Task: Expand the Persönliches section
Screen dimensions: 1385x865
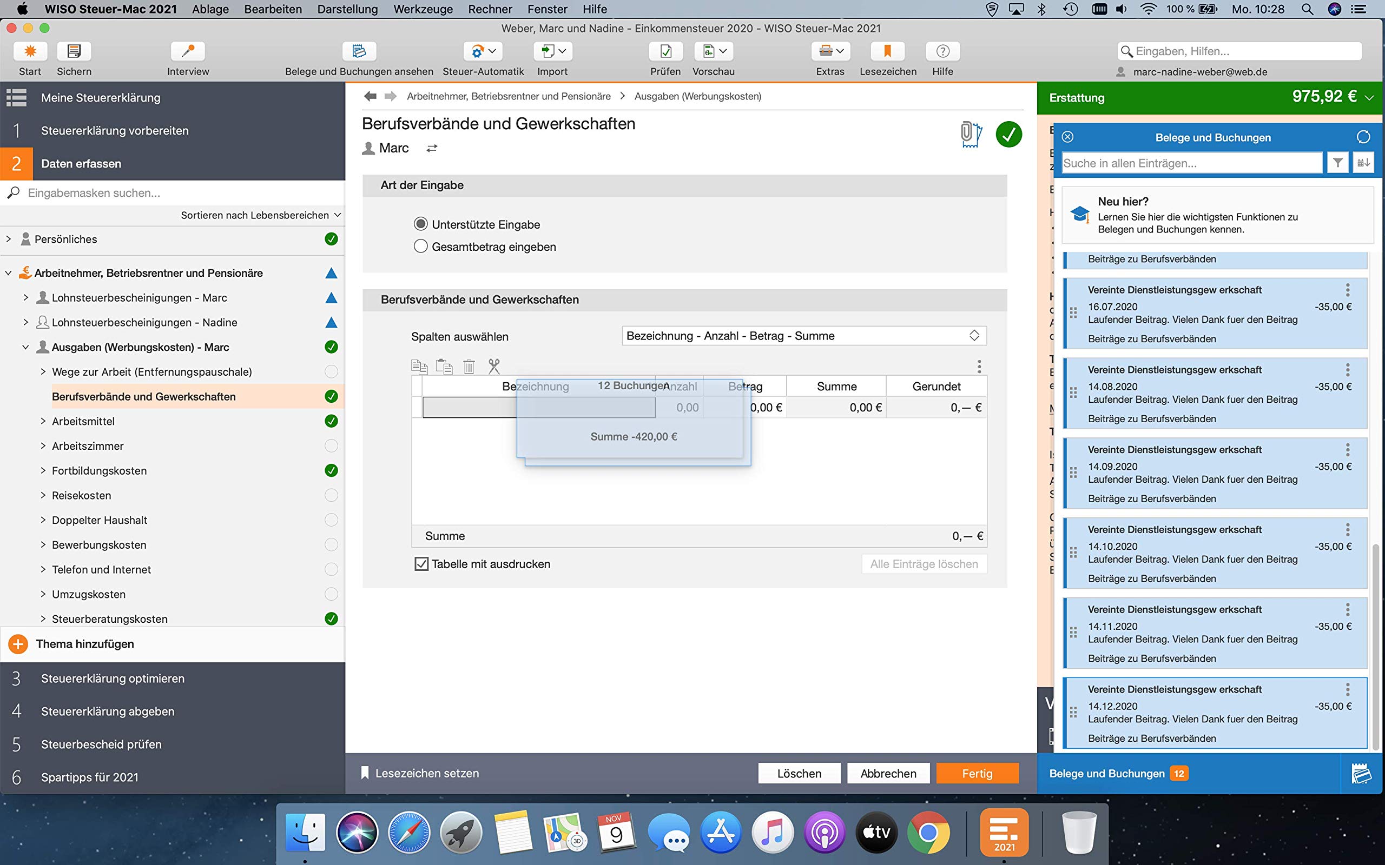Action: [x=9, y=238]
